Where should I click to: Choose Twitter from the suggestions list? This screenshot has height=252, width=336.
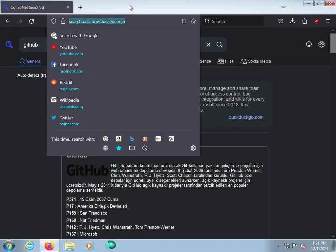pos(123,121)
